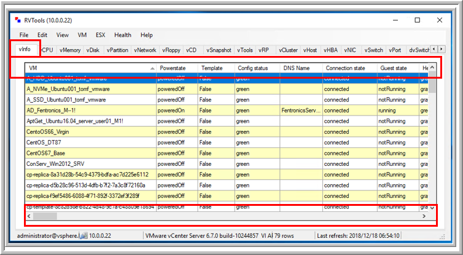Click the RVTools application icon in title bar

click(x=18, y=20)
